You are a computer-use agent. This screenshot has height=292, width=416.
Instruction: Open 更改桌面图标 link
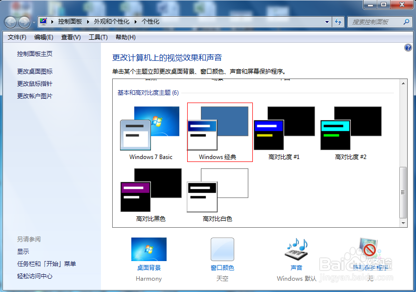pos(35,72)
